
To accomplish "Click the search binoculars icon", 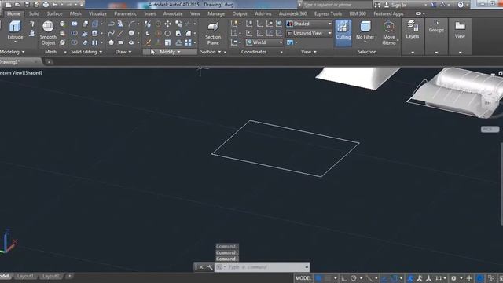I will [x=377, y=5].
